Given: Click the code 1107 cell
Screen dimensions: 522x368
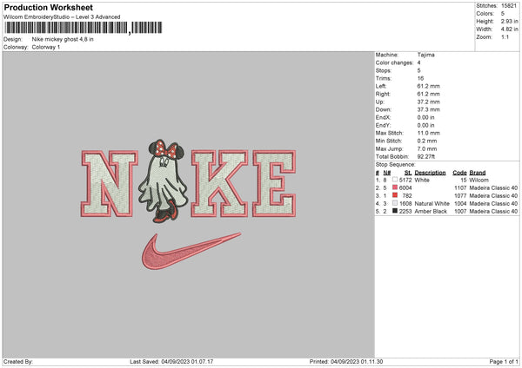Looking at the screenshot, I should pos(460,187).
